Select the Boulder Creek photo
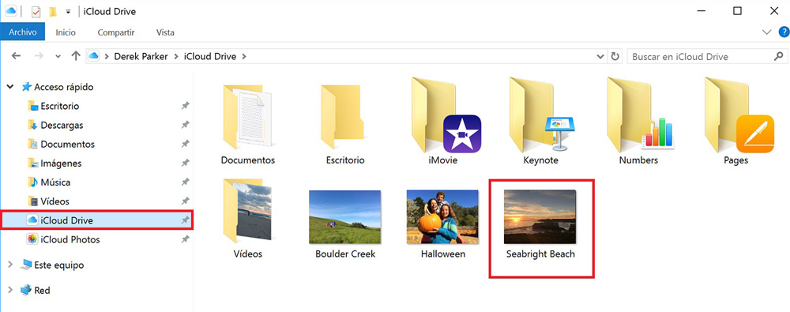Viewport: 790px width, 312px height. coord(345,217)
